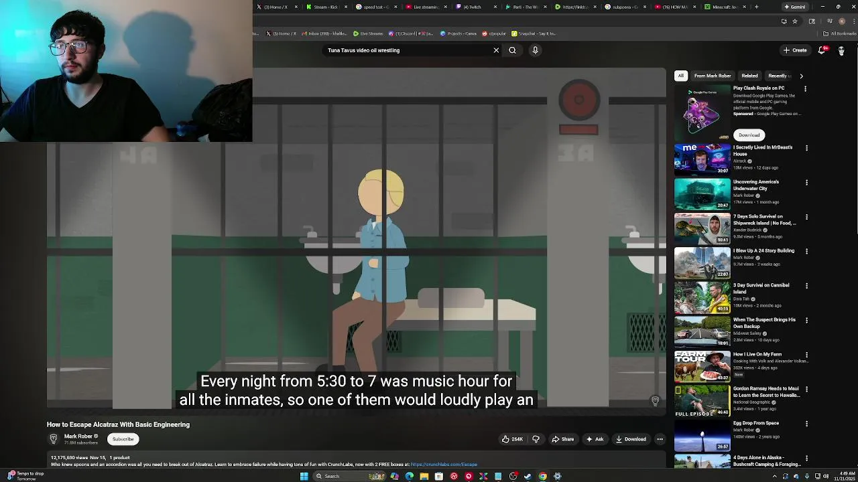858x482 pixels.
Task: Bookmark this page with star icon
Action: [x=795, y=21]
